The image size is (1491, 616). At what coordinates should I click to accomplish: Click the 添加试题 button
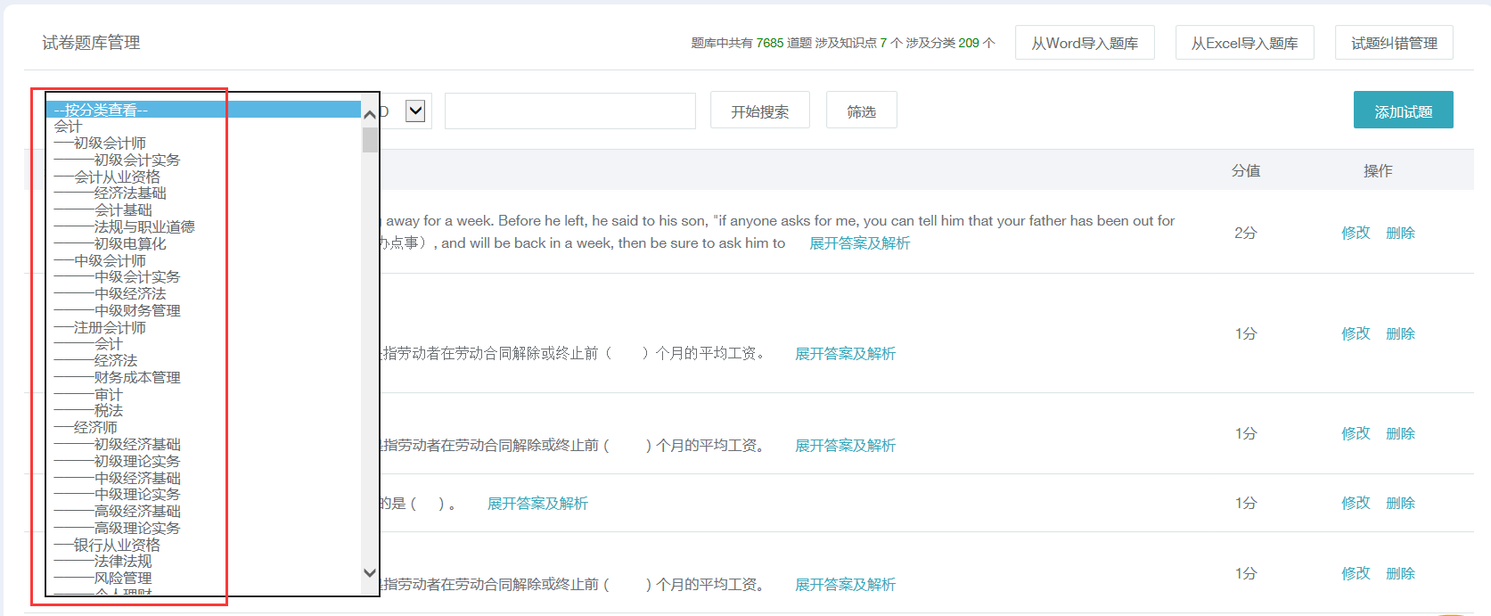1403,111
